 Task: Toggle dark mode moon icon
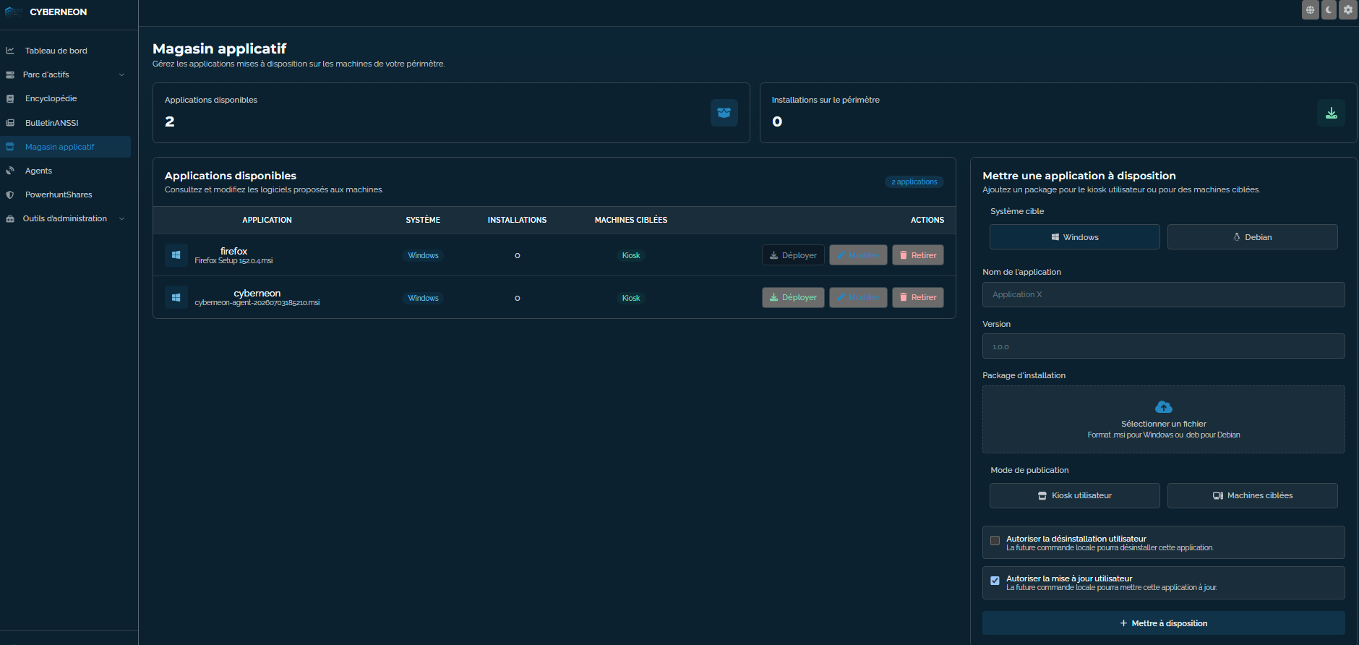1329,10
